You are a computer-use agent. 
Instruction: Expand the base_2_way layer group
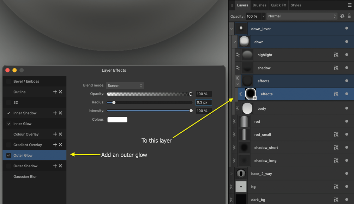[x=232, y=173]
